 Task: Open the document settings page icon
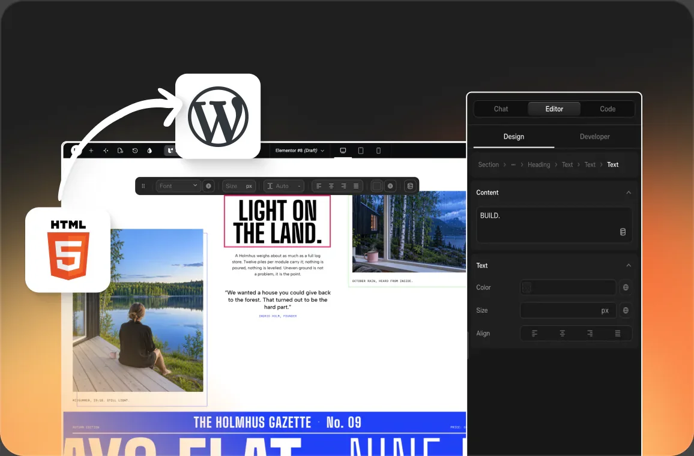pos(120,151)
